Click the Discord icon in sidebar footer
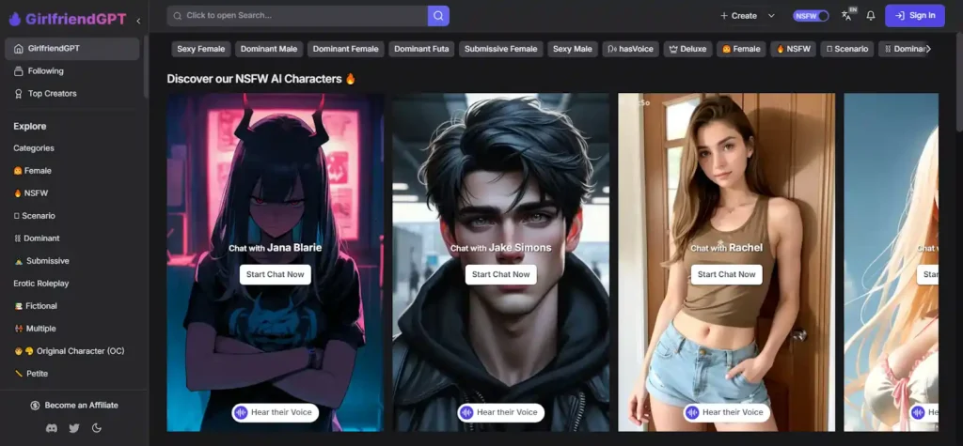 tap(51, 428)
